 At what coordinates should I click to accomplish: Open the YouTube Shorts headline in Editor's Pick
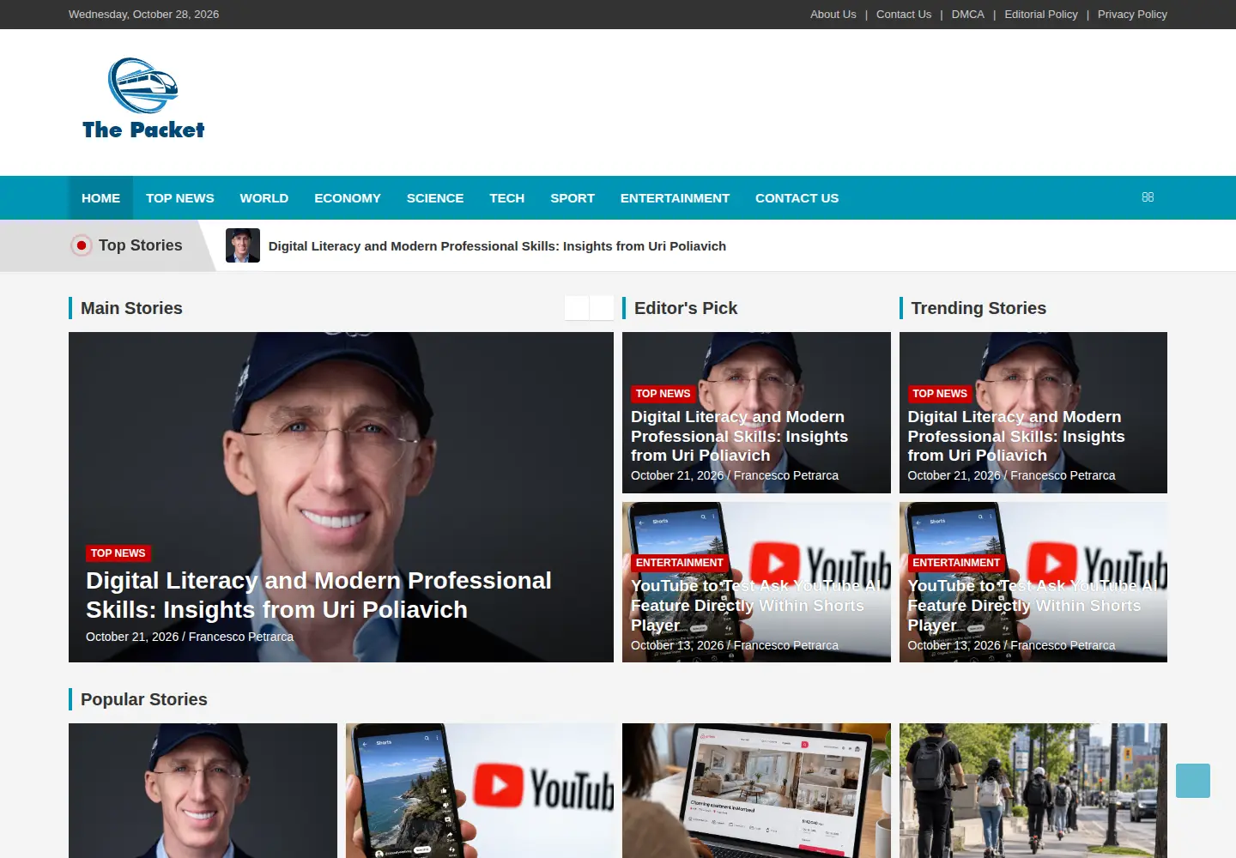[x=756, y=606]
